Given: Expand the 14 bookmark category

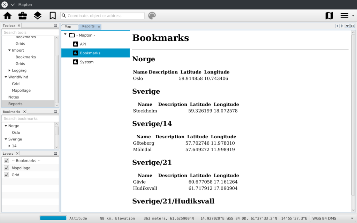Looking at the screenshot, I should 9,146.
